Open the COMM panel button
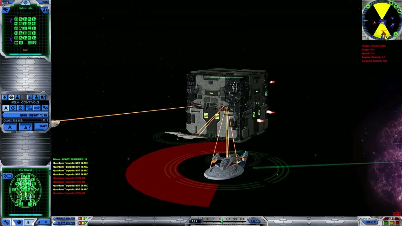 [x=43, y=2]
